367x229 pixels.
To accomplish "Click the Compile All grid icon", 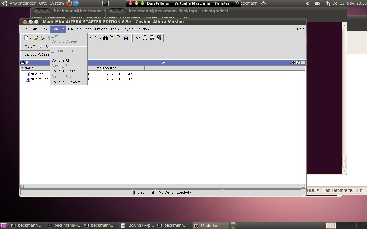I will (x=145, y=38).
